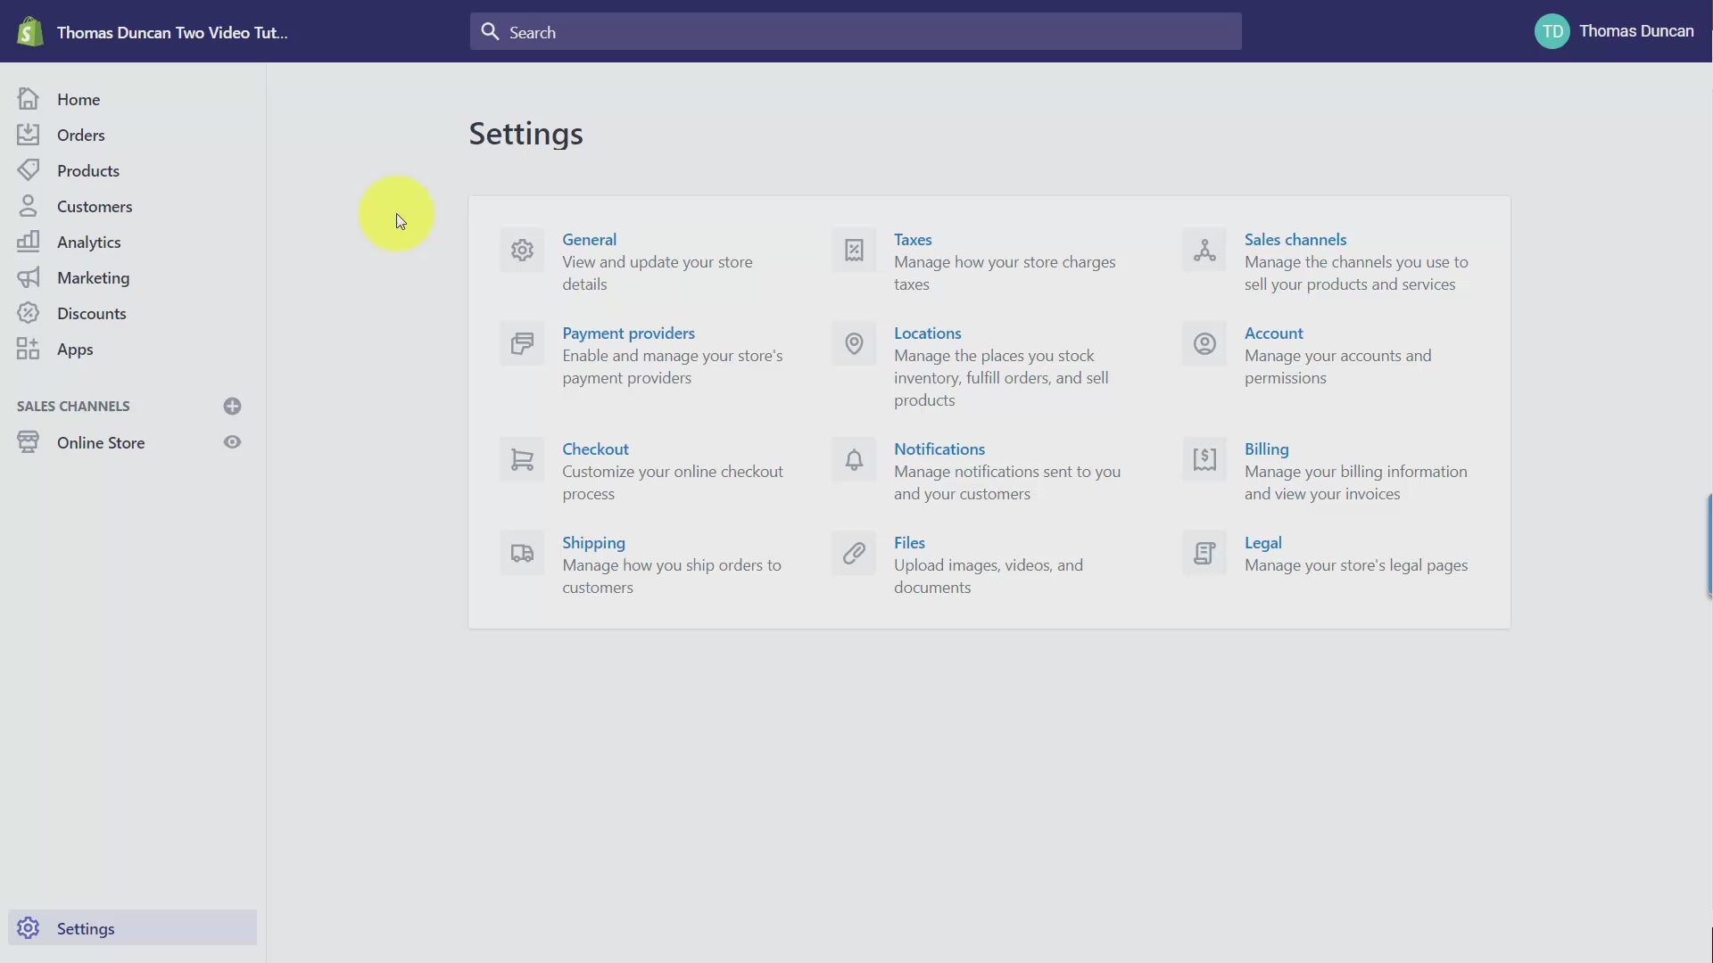1713x963 pixels.
Task: Open the Thomas Duncan account menu
Action: (1614, 31)
